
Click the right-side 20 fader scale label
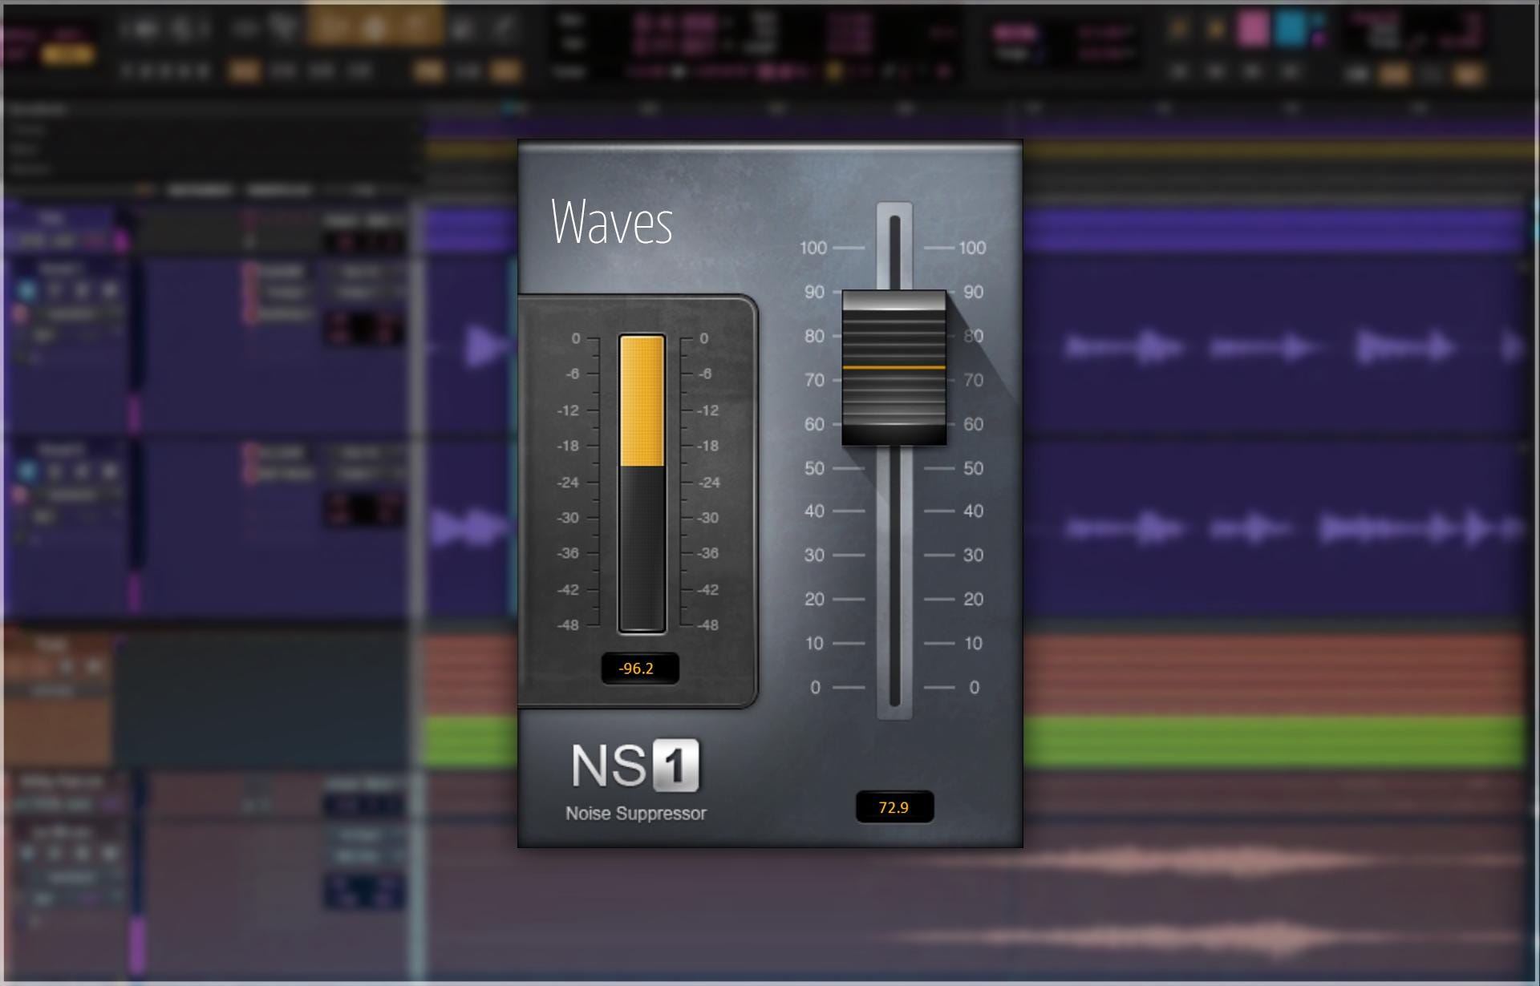pos(973,600)
